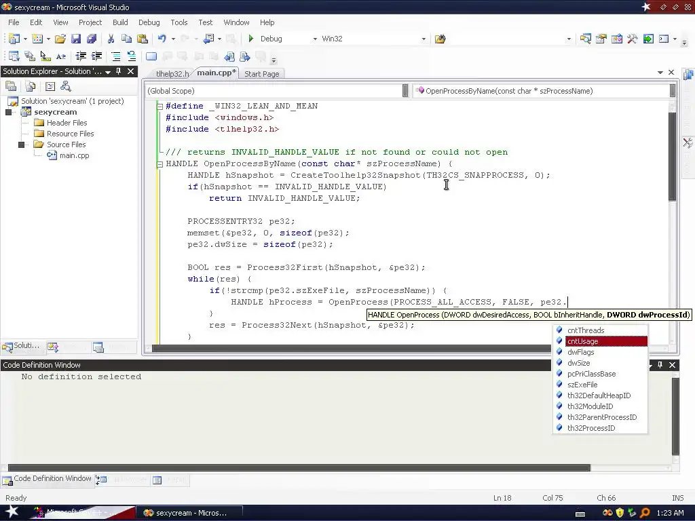695x521 pixels.
Task: Select the Code Definition Window bottom tab
Action: [x=47, y=479]
